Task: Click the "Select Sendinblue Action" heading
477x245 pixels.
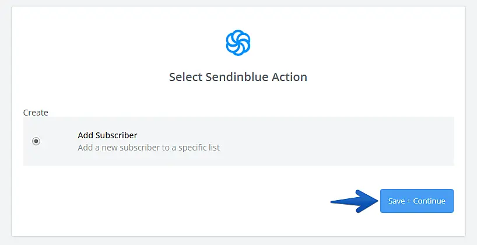Action: 238,77
